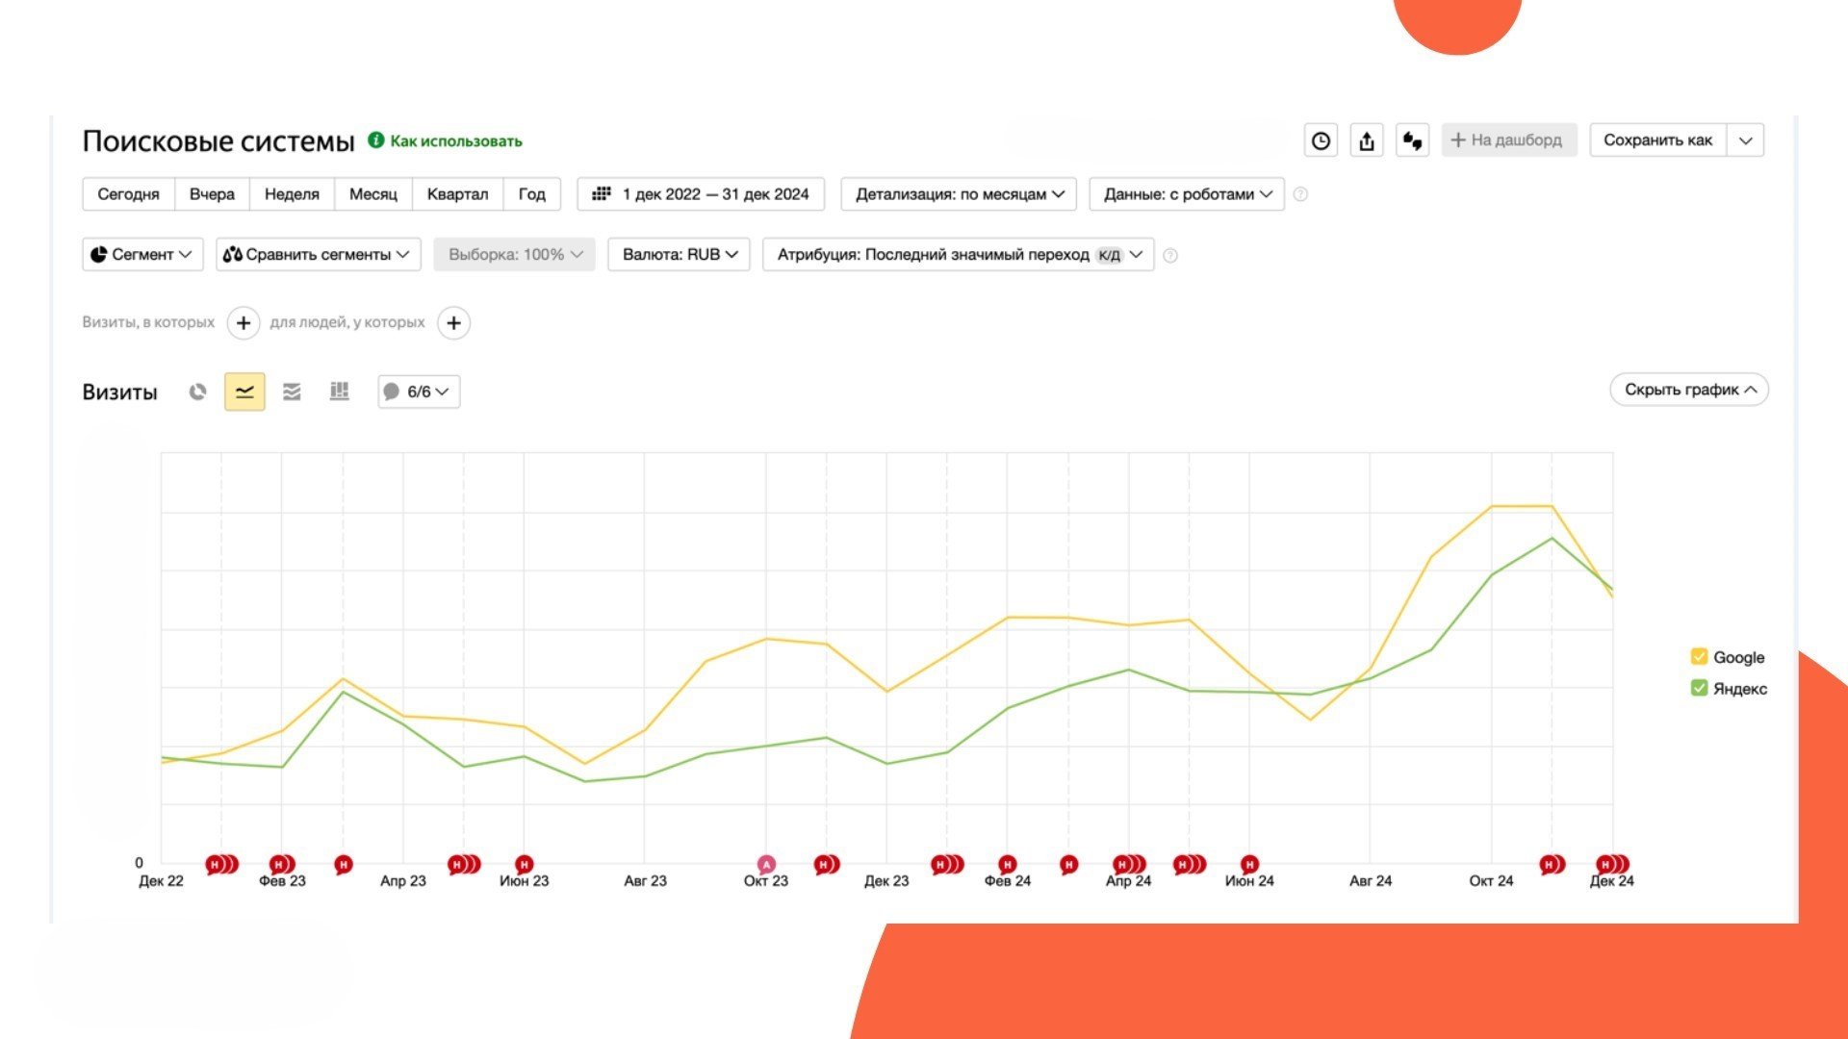
Task: Toggle Google series checkbox in legend
Action: click(x=1699, y=657)
